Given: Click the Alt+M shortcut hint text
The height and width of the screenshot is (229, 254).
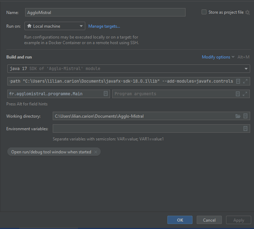Looking at the screenshot, I should tap(243, 57).
